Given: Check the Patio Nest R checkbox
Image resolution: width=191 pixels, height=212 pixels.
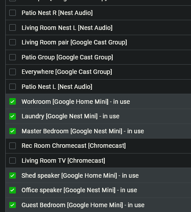Looking at the screenshot, I should pos(12,13).
